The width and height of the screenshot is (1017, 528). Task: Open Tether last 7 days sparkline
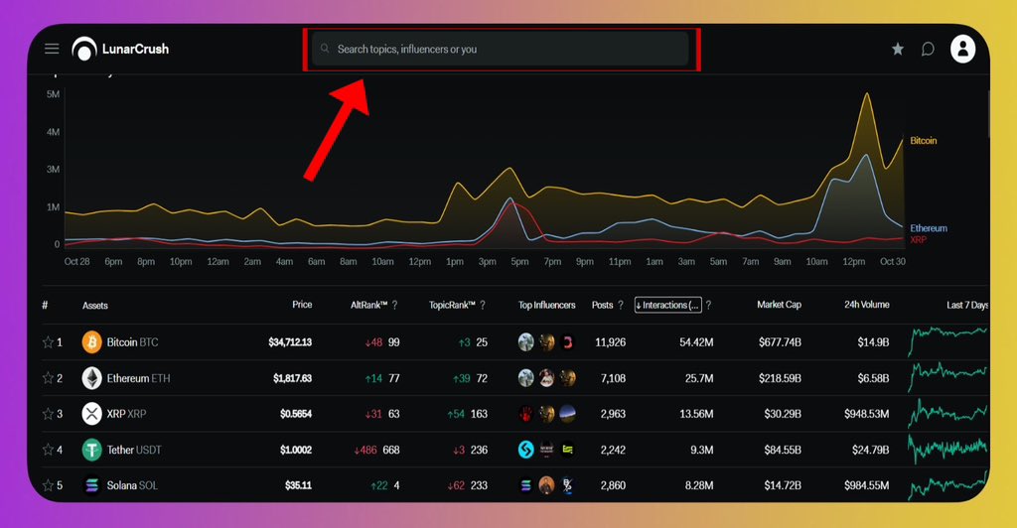click(947, 449)
